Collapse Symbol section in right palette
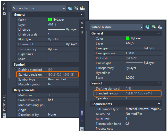The height and width of the screenshot is (132, 168). pos(159,83)
